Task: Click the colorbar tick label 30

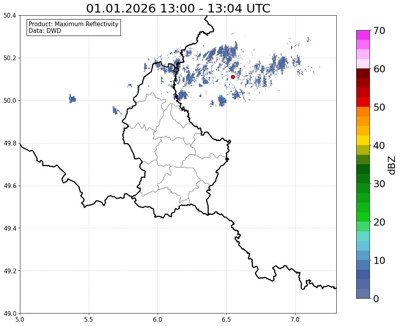Action: (x=379, y=184)
